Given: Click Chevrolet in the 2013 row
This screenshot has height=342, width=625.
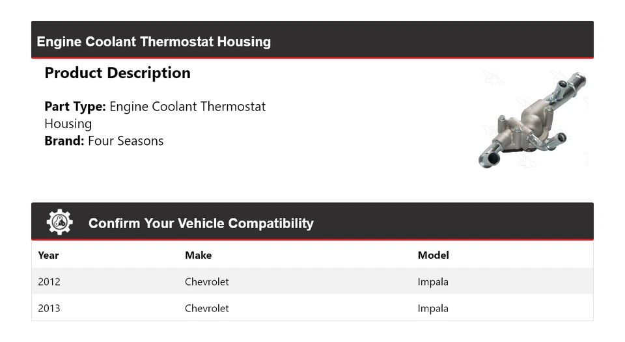Looking at the screenshot, I should click(x=206, y=308).
